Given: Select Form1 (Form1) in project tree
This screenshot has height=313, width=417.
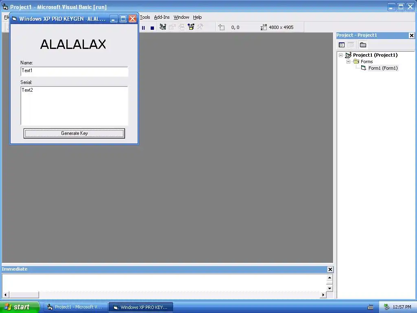Looking at the screenshot, I should click(x=383, y=68).
